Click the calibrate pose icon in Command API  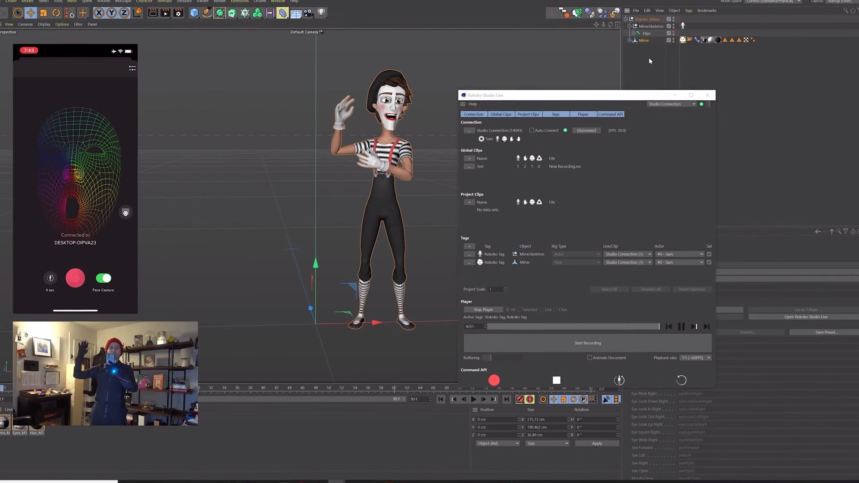coord(619,380)
